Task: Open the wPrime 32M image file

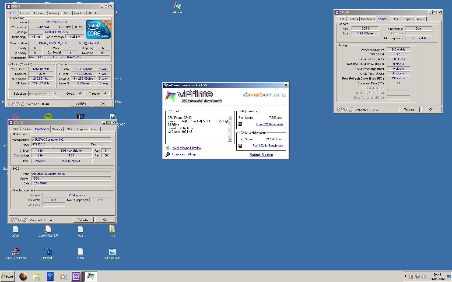Action: (113, 251)
